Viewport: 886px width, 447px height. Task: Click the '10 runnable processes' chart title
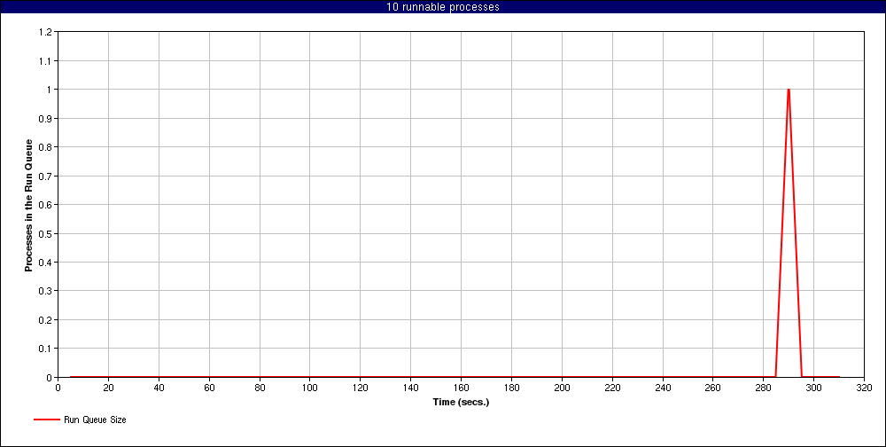[x=442, y=7]
